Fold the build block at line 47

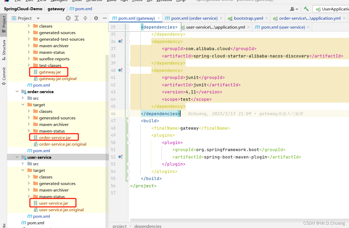tap(128, 121)
